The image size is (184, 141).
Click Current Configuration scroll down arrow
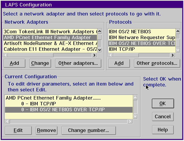point(135,116)
